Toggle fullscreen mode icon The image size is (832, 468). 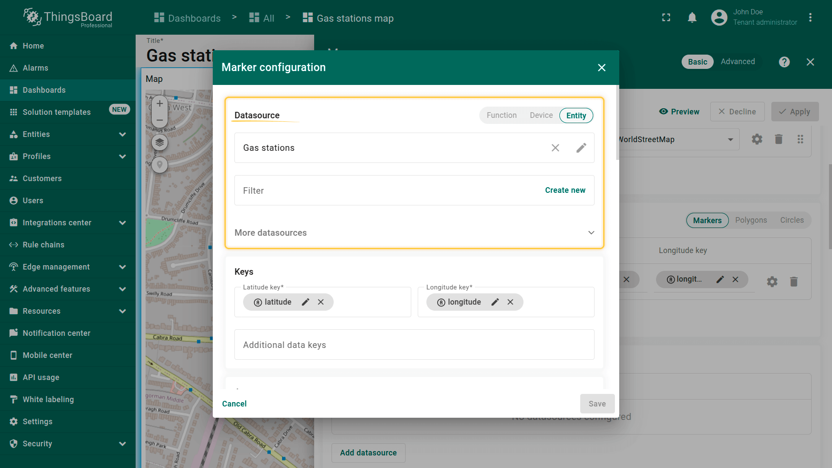point(666,18)
